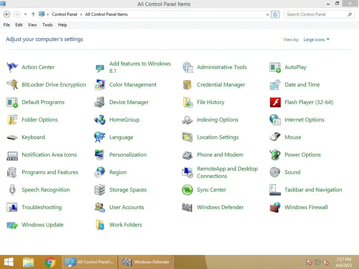Open the Indexing Options link
This screenshot has height=269, width=359.
pos(217,120)
